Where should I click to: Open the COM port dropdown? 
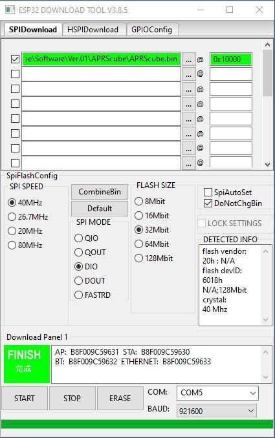pyautogui.click(x=217, y=393)
